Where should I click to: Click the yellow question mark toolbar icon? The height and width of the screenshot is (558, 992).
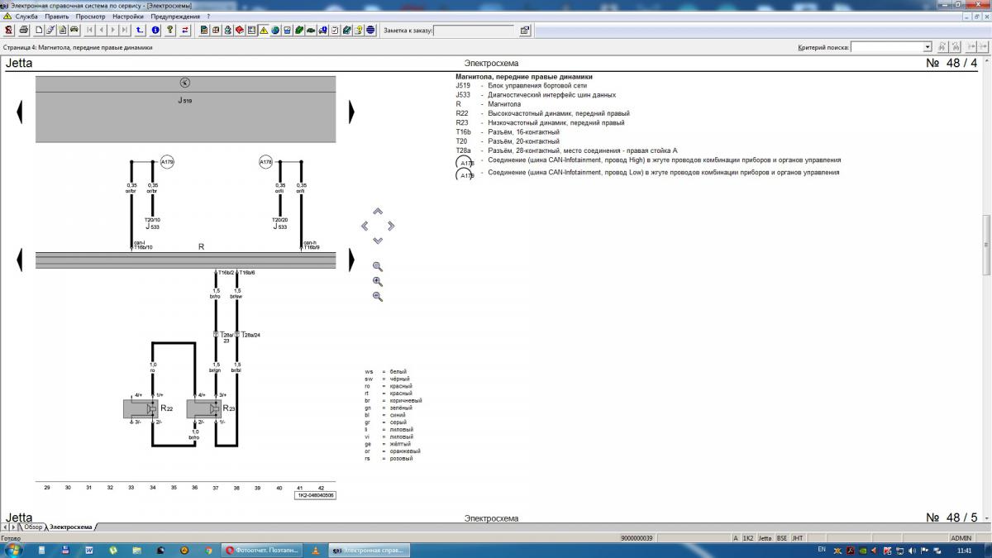358,31
